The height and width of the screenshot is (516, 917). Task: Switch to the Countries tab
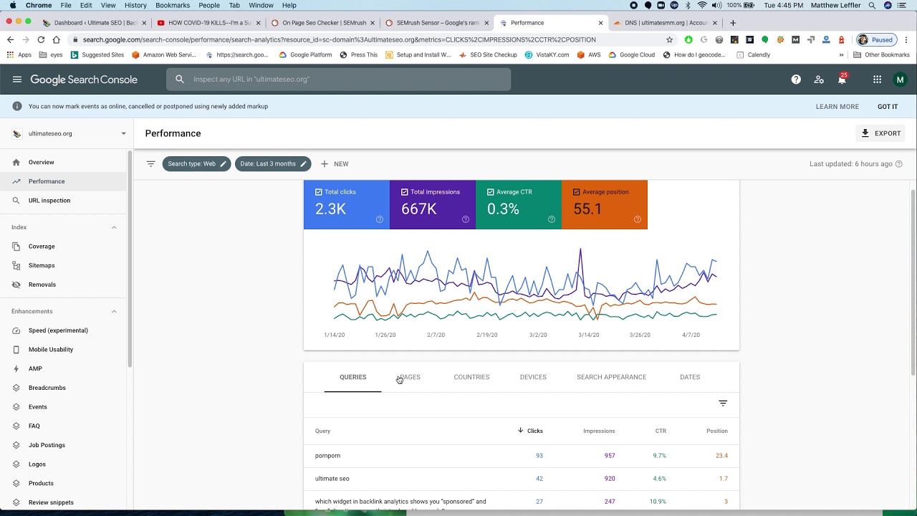471,377
